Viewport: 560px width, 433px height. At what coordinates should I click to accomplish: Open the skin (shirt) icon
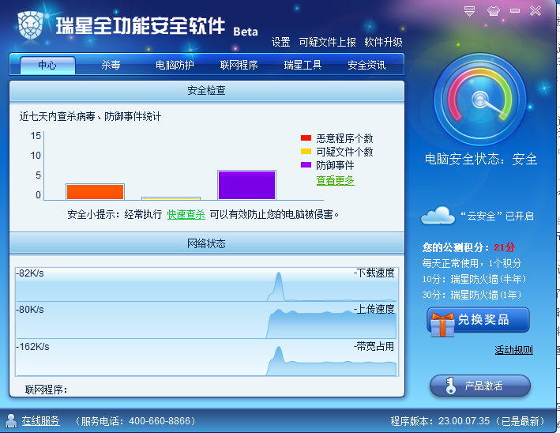tap(494, 11)
